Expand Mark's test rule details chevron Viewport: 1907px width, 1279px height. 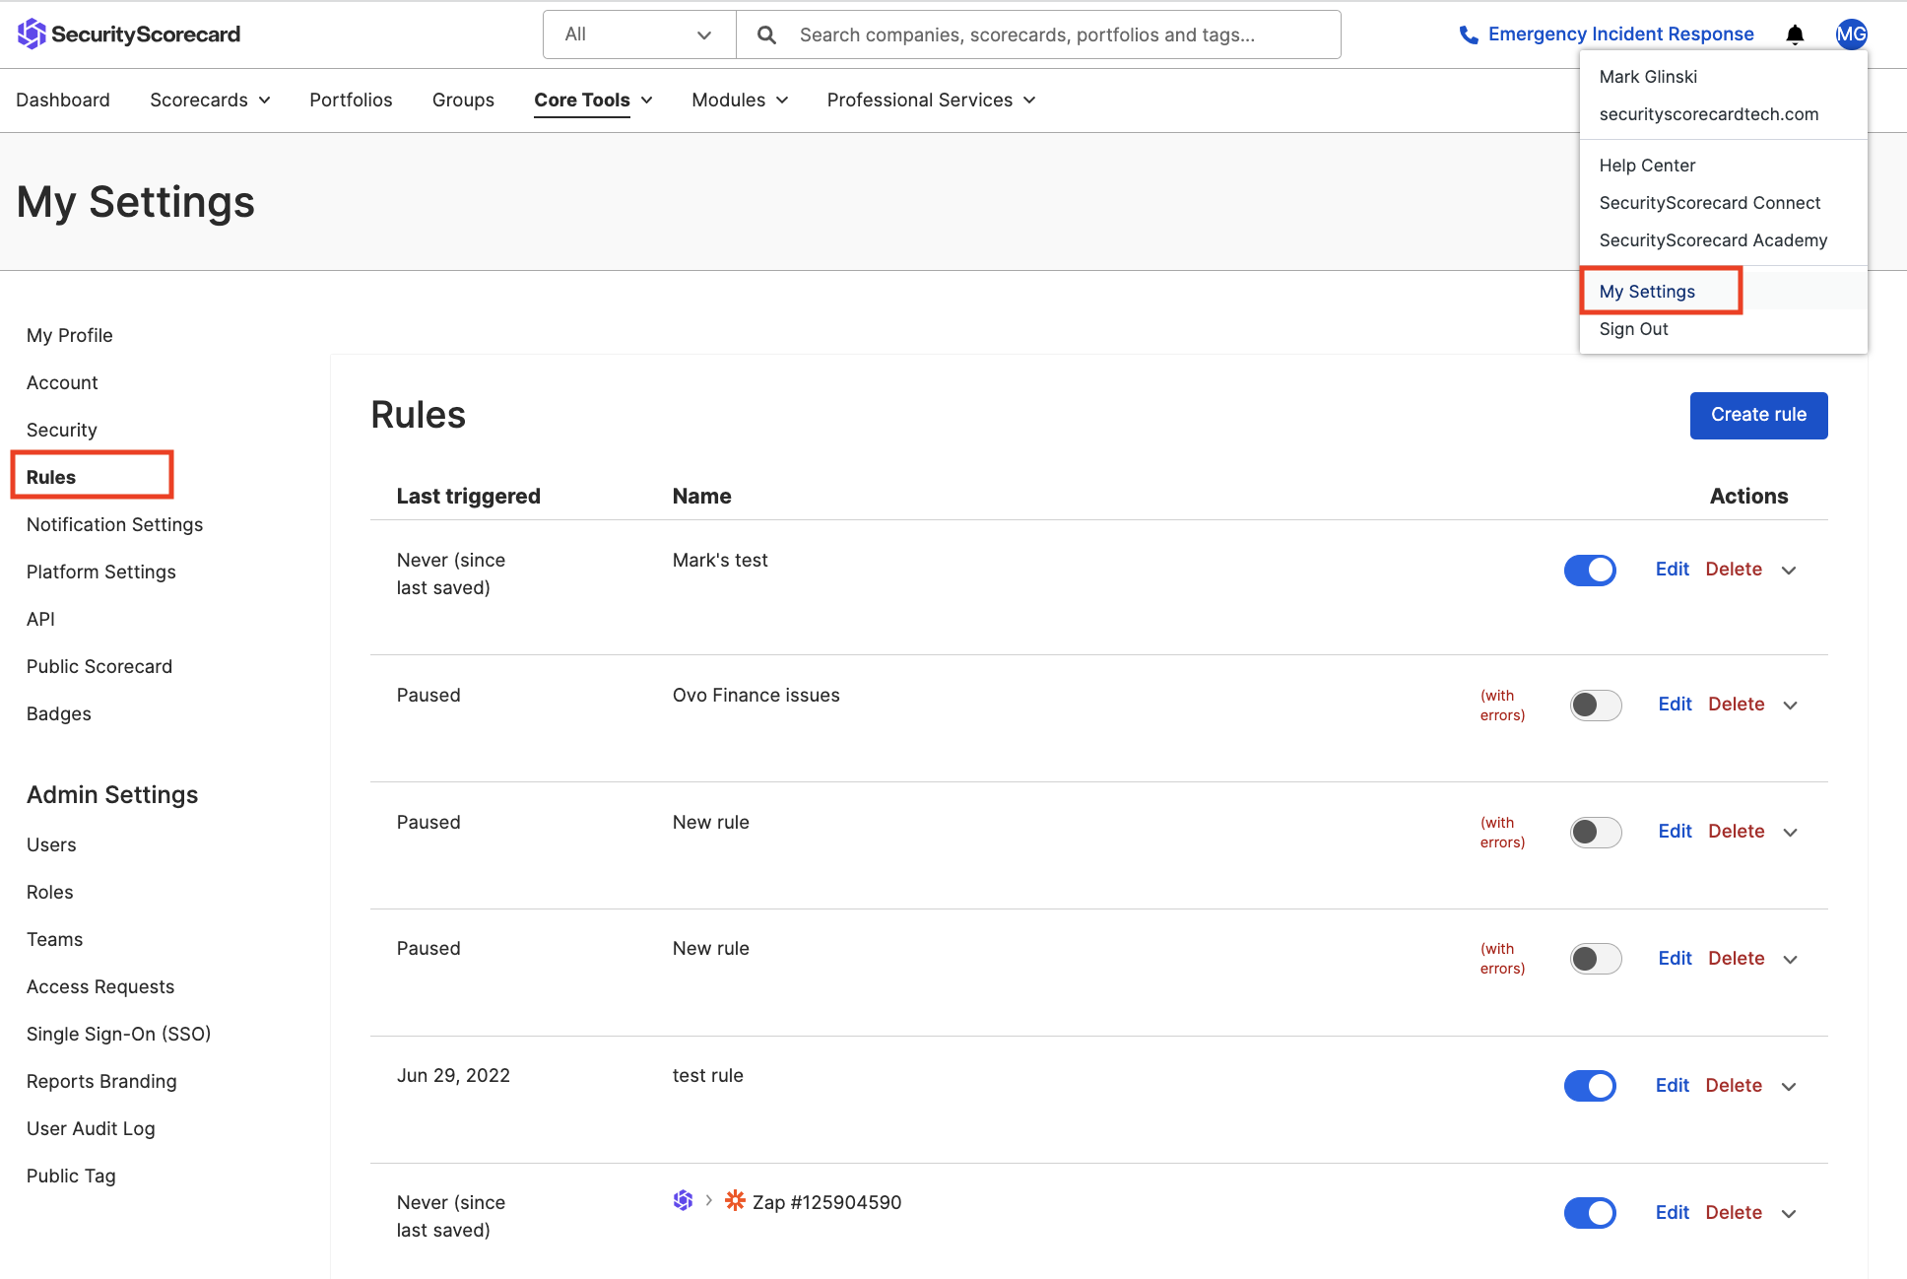click(x=1789, y=571)
